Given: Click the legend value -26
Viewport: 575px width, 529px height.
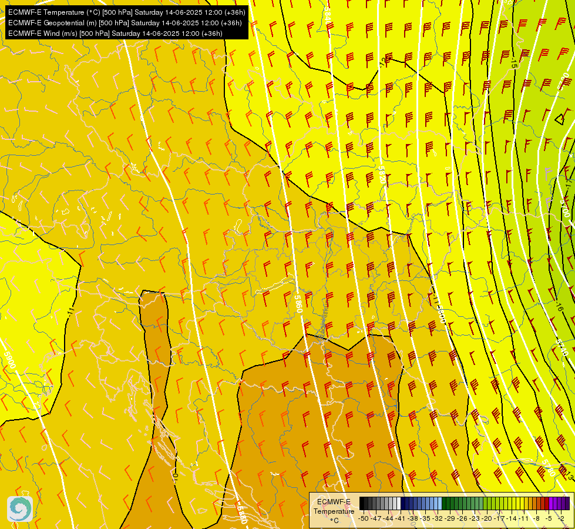Looking at the screenshot, I should pos(462,518).
